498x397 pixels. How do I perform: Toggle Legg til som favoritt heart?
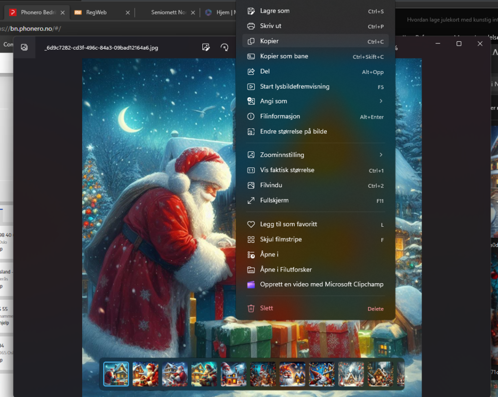tap(251, 224)
